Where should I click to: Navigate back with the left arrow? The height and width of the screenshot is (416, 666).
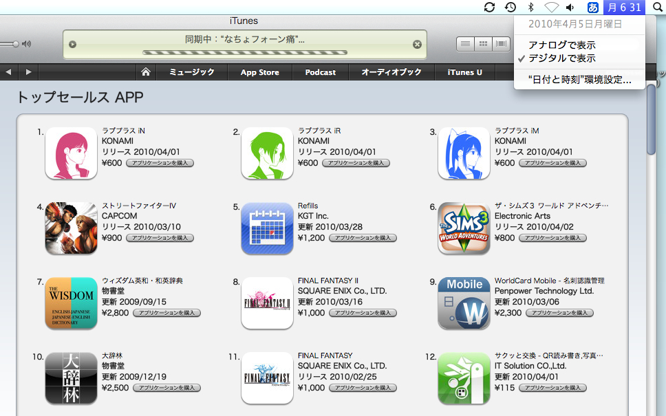(8, 72)
